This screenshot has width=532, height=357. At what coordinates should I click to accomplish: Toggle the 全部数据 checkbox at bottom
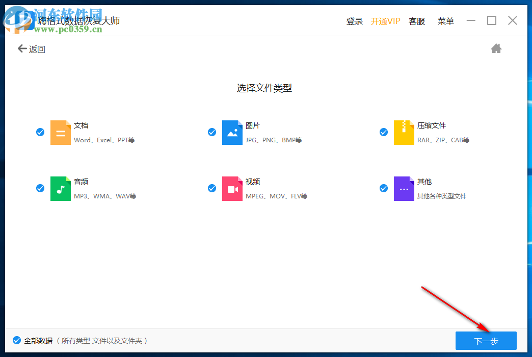pyautogui.click(x=18, y=340)
